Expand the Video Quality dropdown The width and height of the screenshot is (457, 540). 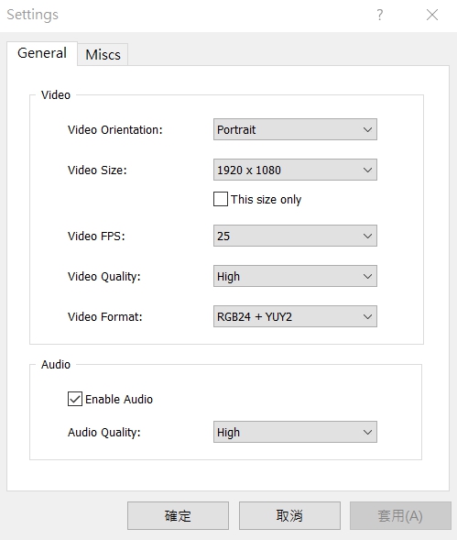coord(295,276)
